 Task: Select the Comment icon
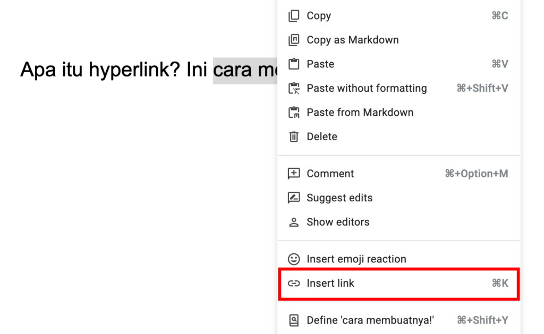(x=294, y=173)
